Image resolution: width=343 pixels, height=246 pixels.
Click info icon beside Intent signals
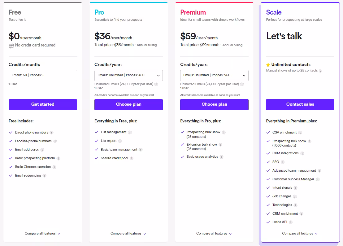pyautogui.click(x=296, y=188)
